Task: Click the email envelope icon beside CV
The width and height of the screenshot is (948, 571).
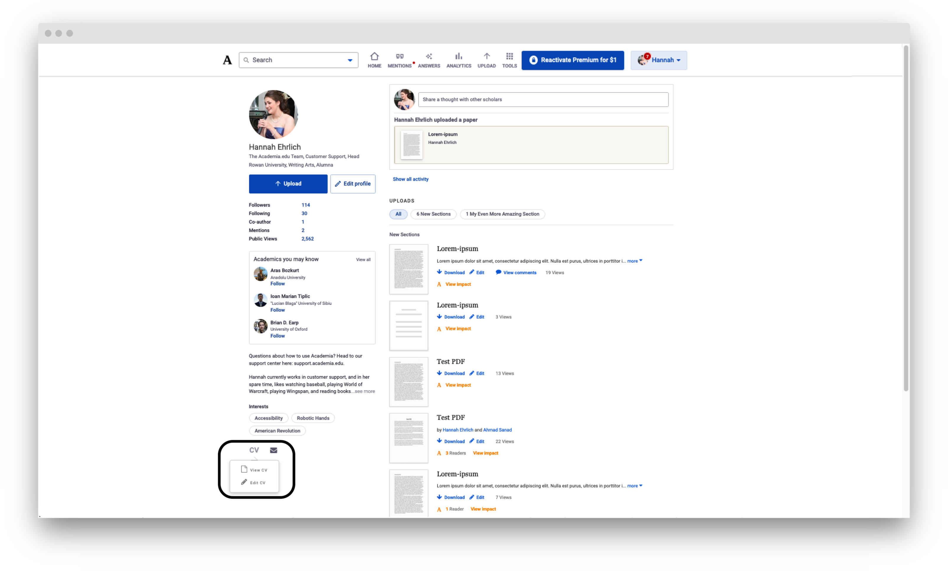Action: point(273,450)
